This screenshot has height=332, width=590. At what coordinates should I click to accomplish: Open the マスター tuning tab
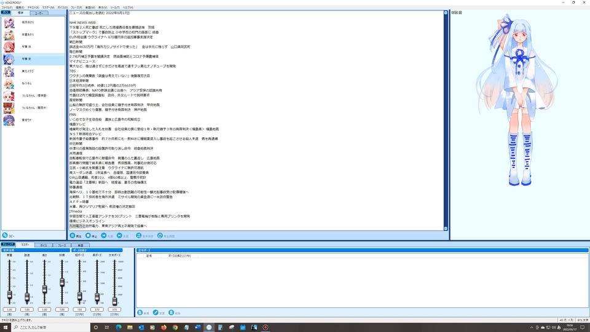25,245
